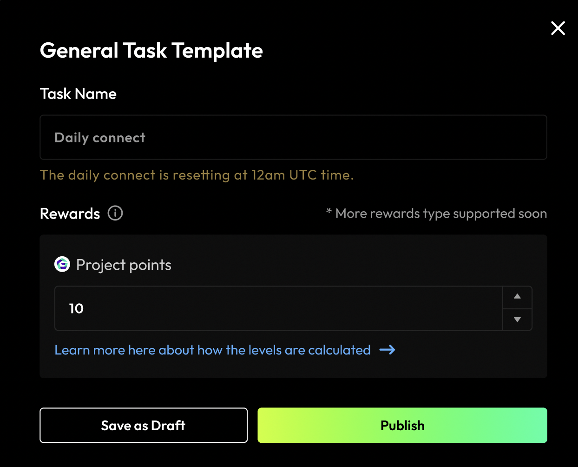
Task: Click the asterisk before the More rewards note
Action: tap(328, 212)
